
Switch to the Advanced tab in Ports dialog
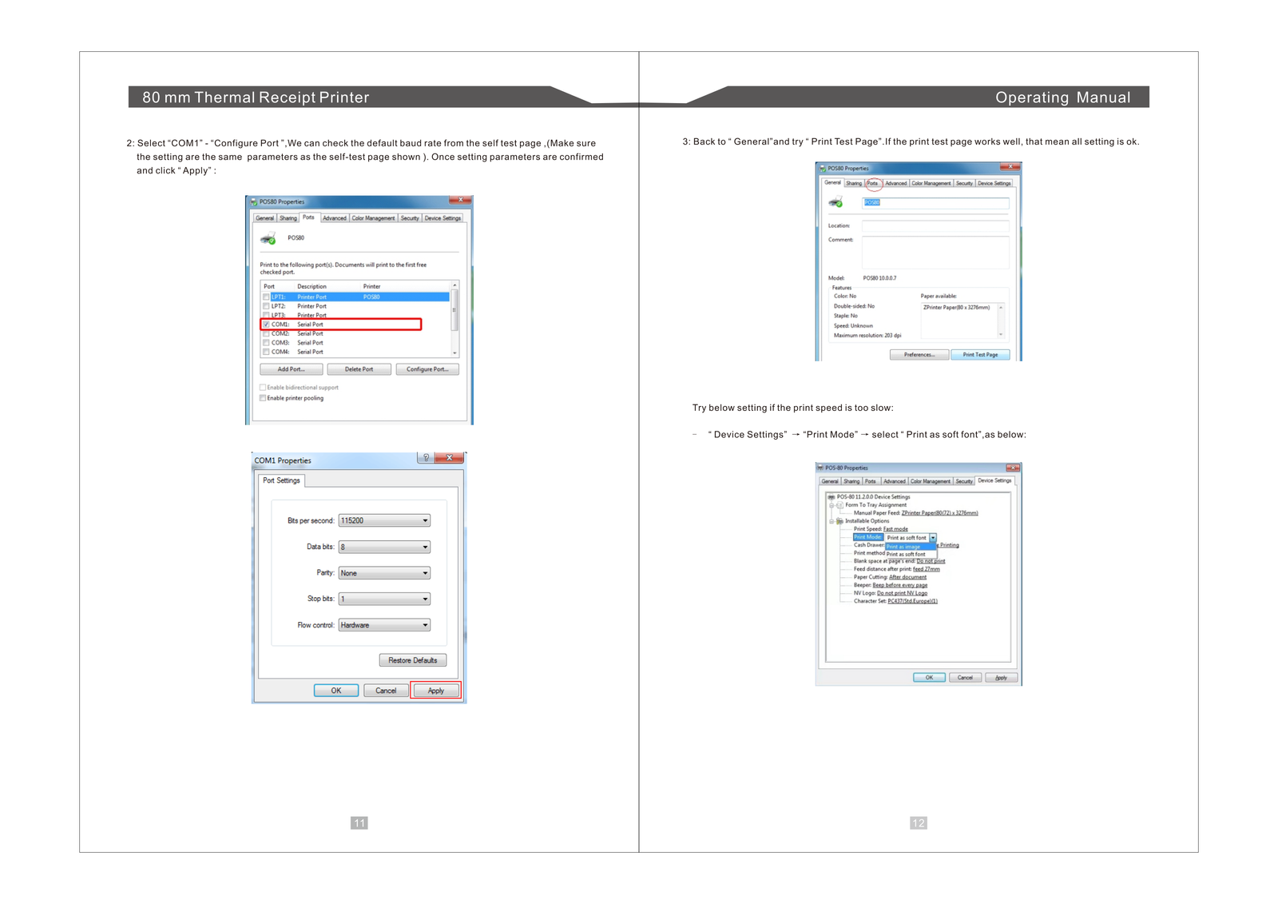[334, 218]
